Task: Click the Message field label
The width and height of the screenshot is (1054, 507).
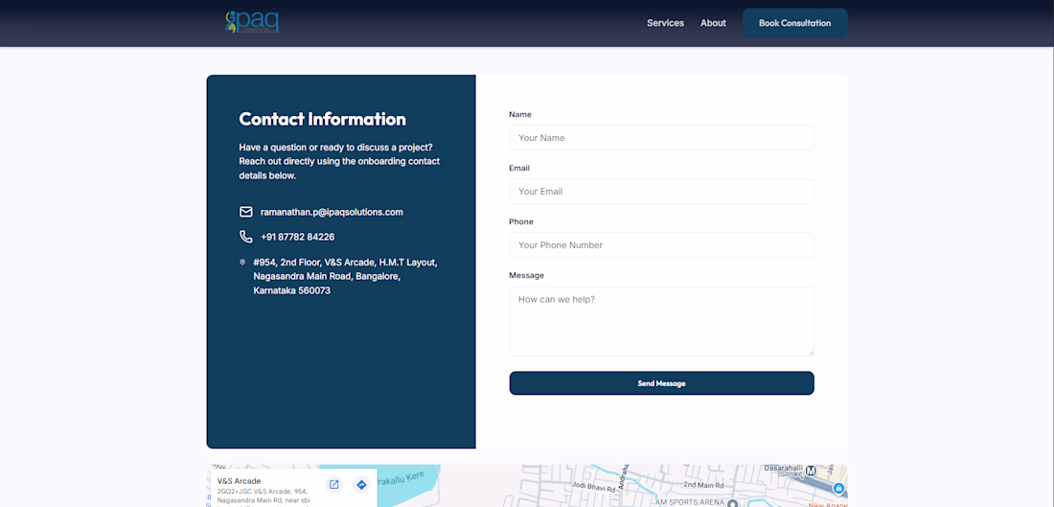Action: coord(526,276)
